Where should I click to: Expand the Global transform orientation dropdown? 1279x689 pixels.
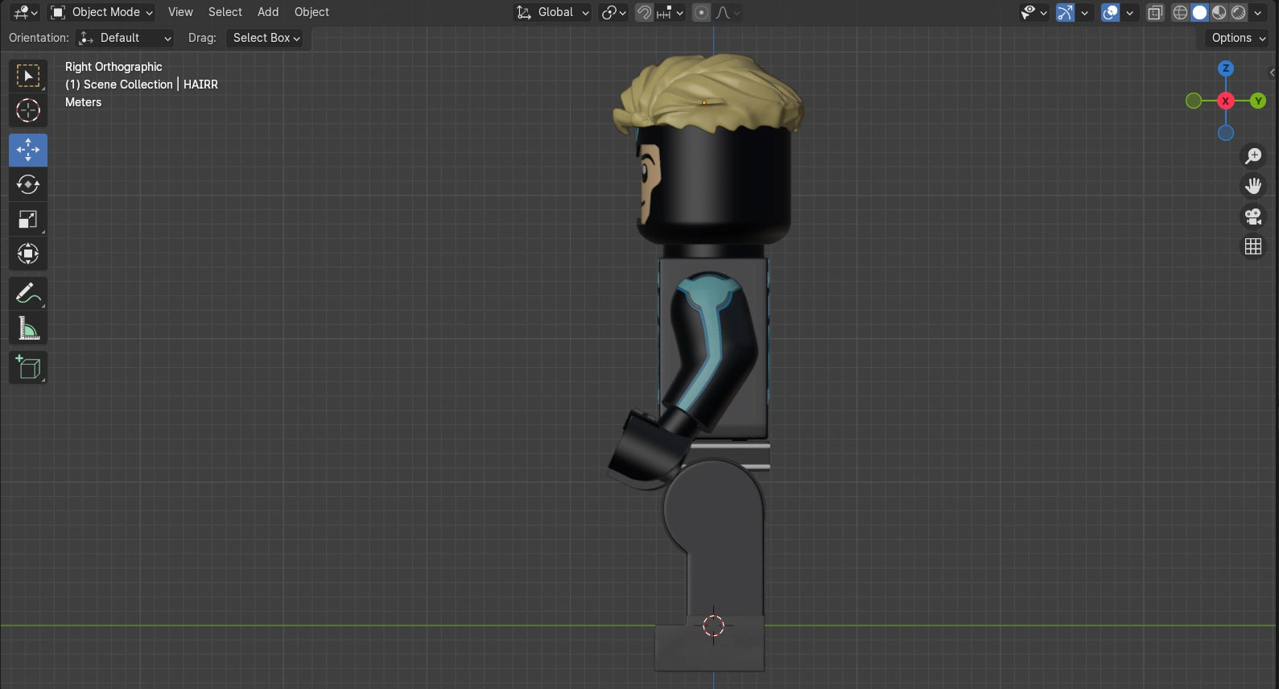(554, 12)
